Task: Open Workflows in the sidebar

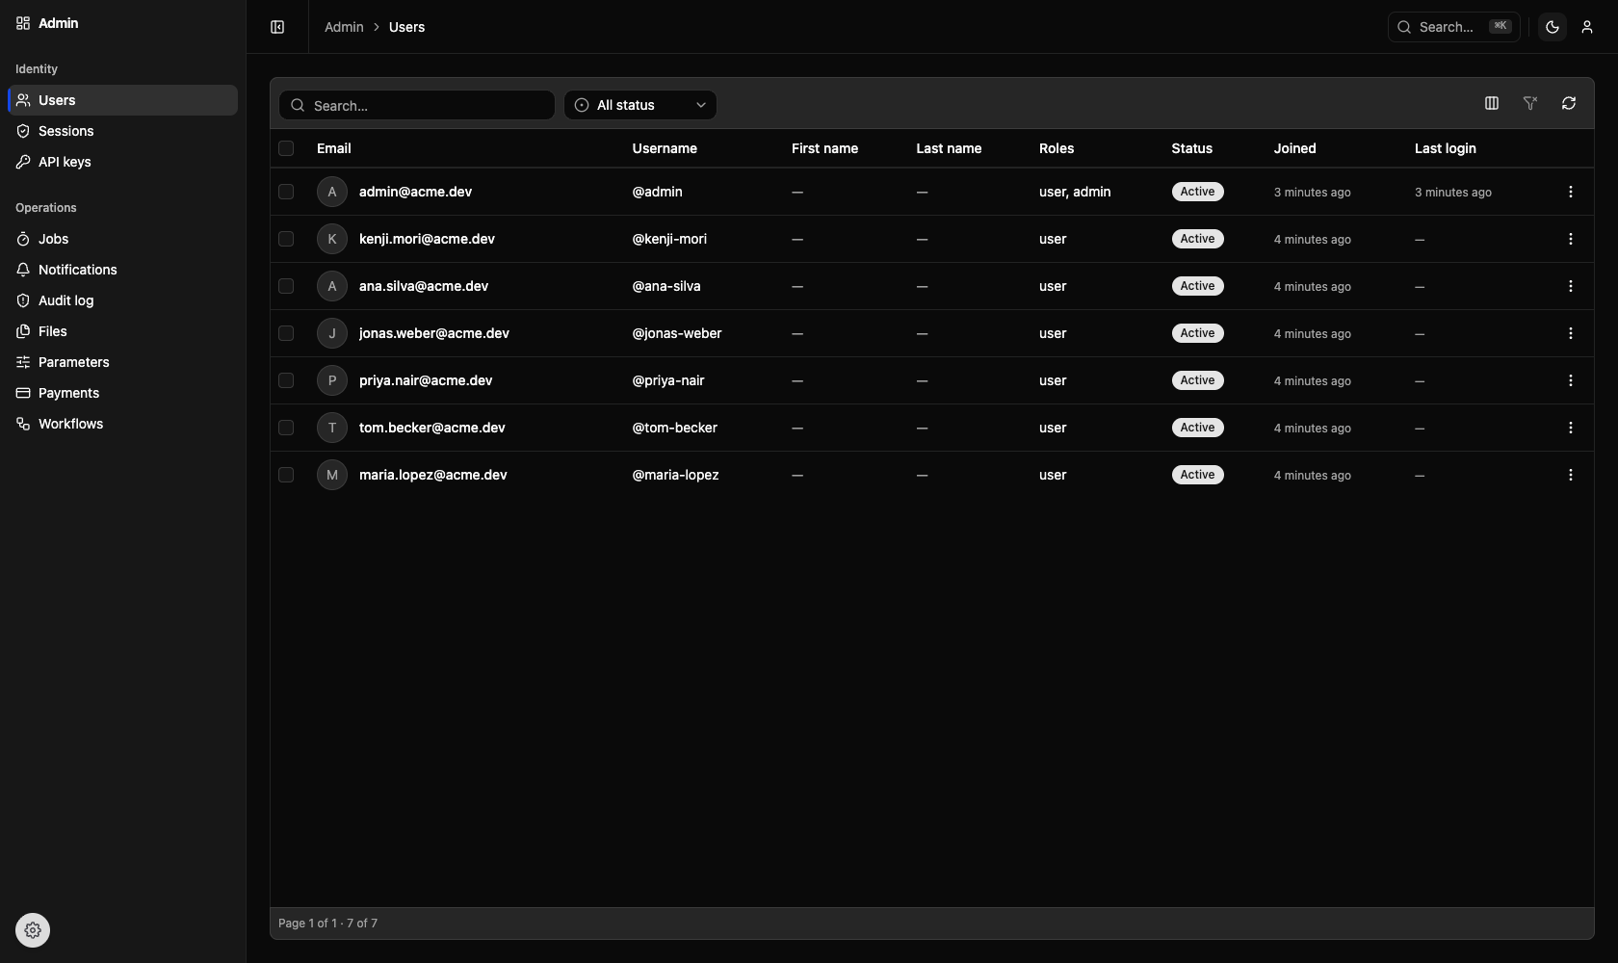Action: [x=122, y=424]
